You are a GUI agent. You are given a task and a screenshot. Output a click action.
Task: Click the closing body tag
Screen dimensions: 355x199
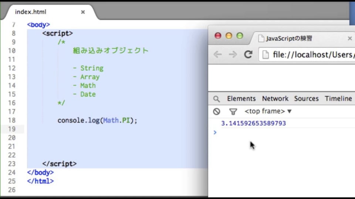pos(40,172)
